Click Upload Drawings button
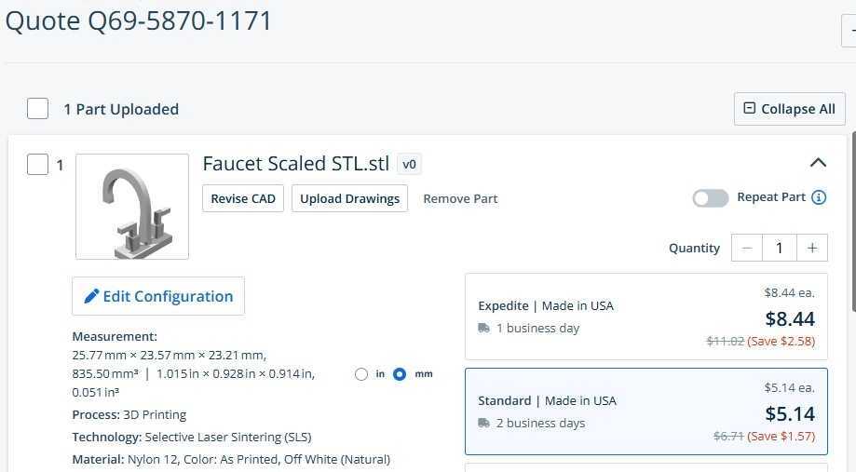Viewport: 856px width, 472px height. pos(349,198)
